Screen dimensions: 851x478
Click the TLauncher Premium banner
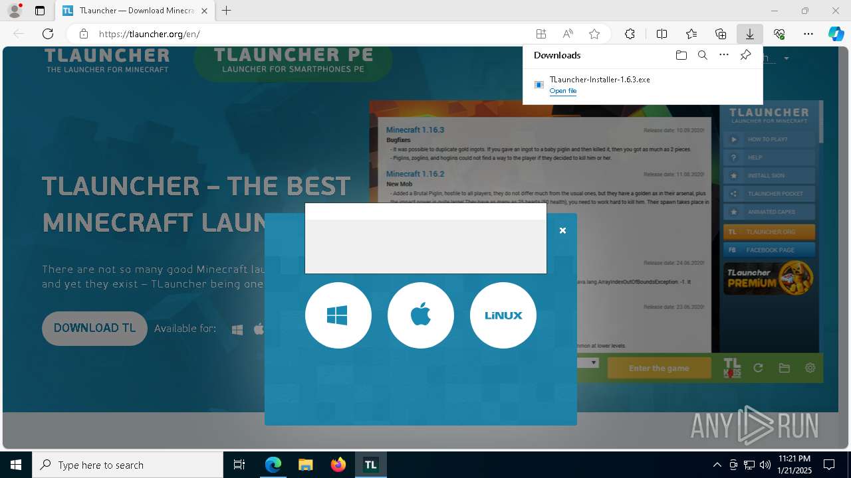pos(769,278)
